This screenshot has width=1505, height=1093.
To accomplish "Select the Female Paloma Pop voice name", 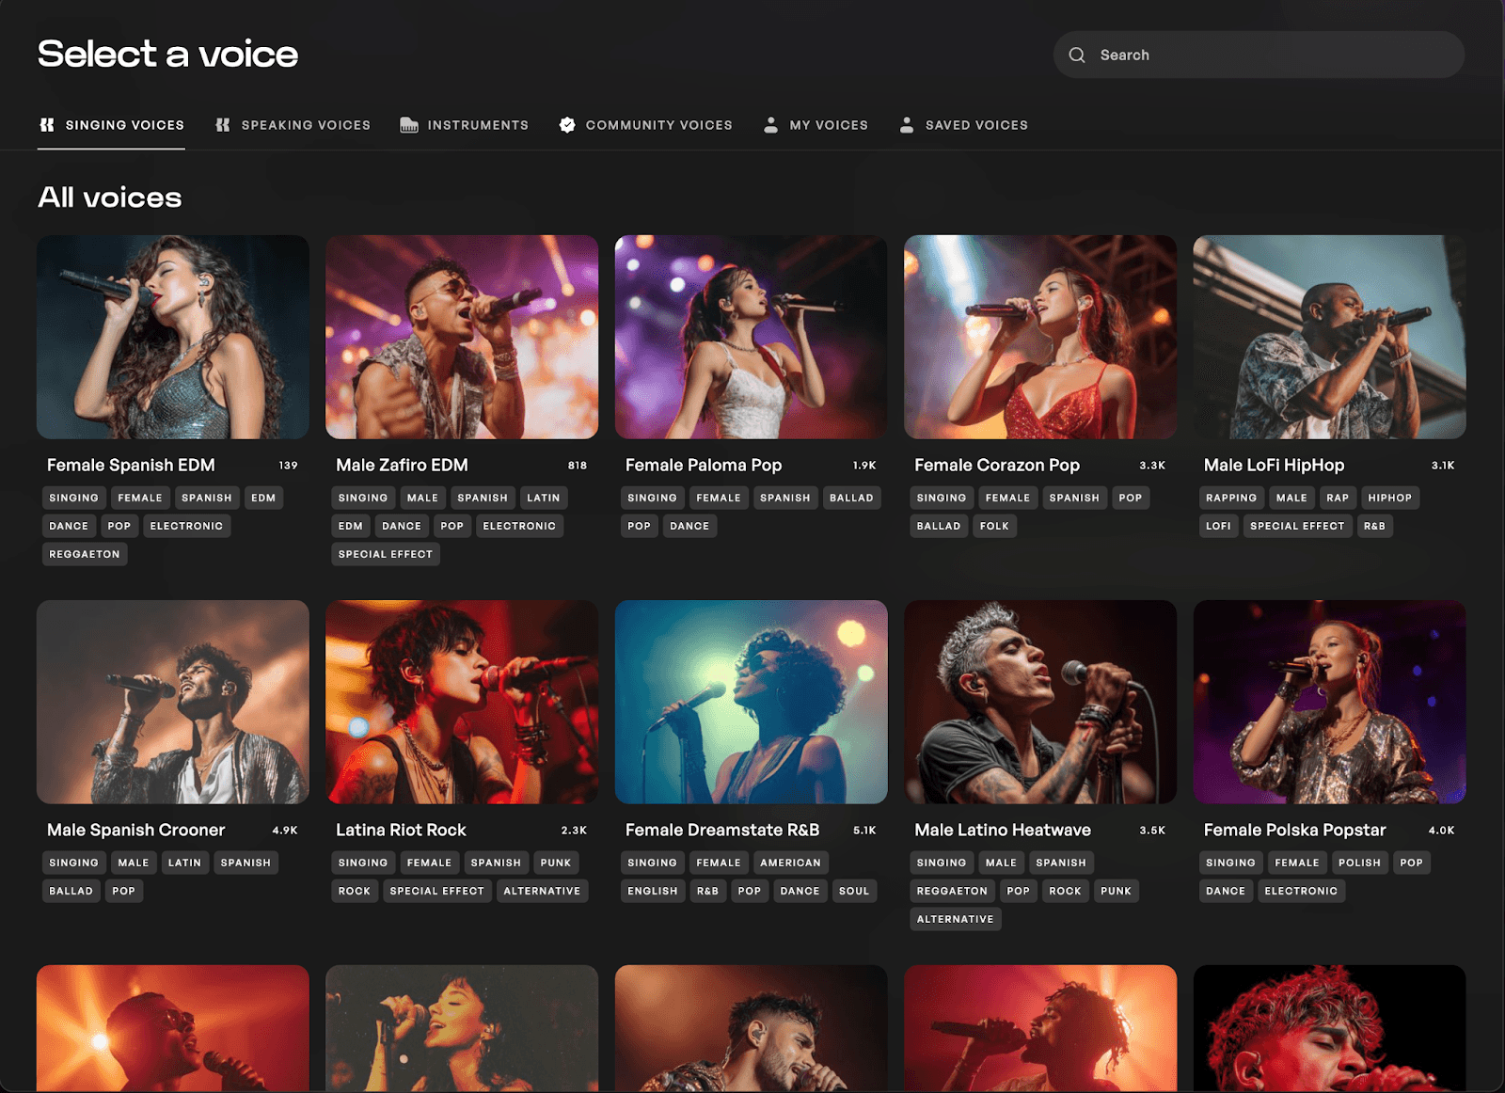I will pyautogui.click(x=703, y=464).
